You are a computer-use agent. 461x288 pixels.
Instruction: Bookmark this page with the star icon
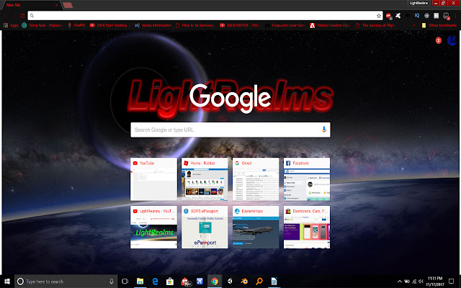[379, 16]
